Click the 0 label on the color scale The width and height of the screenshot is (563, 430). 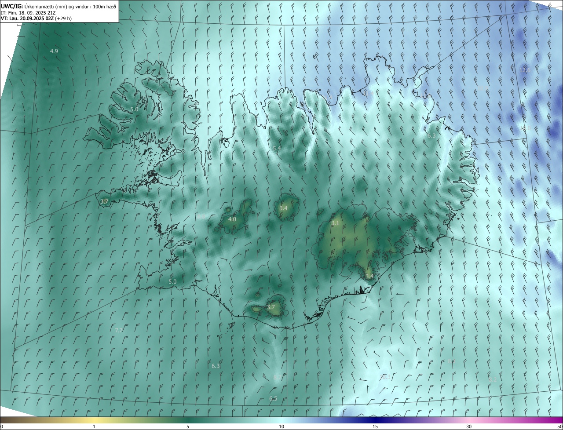pyautogui.click(x=2, y=426)
